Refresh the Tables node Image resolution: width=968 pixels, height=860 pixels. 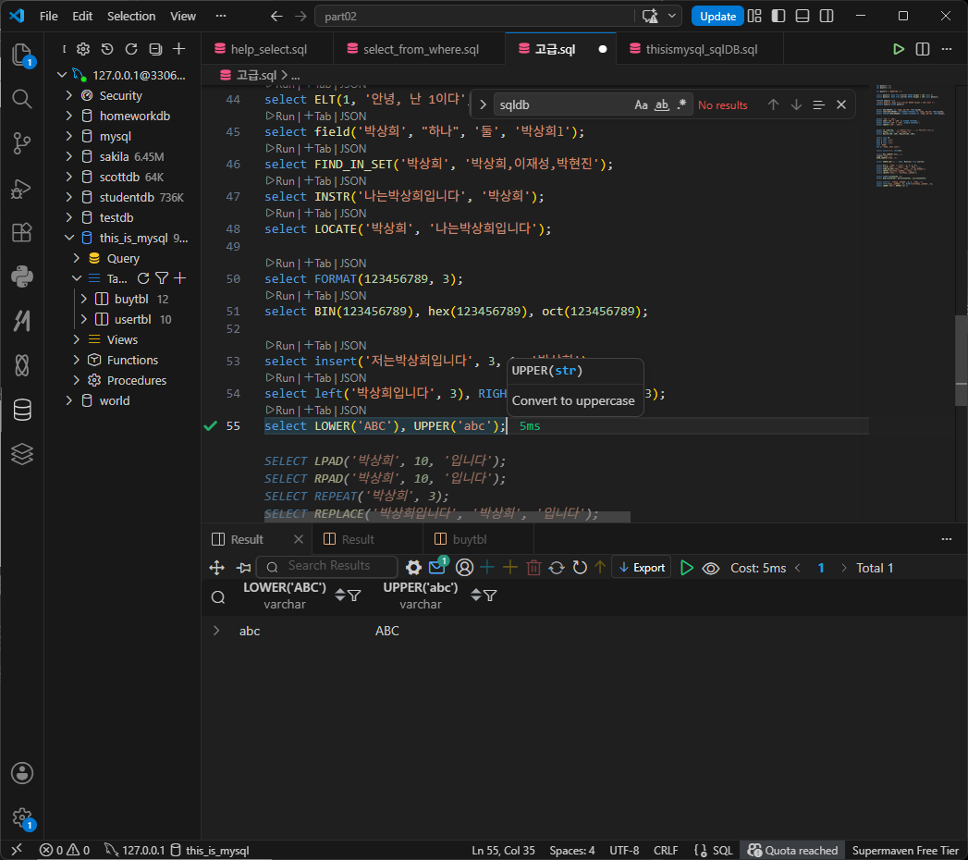(x=143, y=278)
